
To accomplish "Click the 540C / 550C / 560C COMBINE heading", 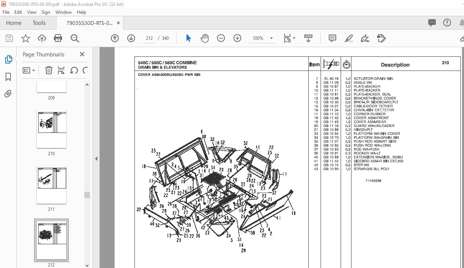I will [x=168, y=63].
